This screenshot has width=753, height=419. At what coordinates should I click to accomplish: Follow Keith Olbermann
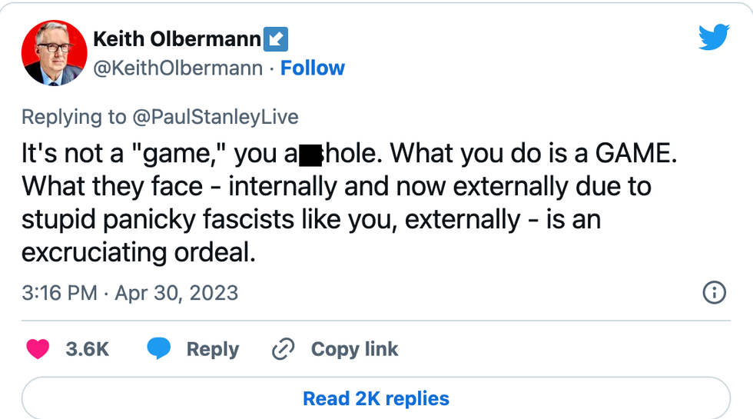pyautogui.click(x=313, y=68)
